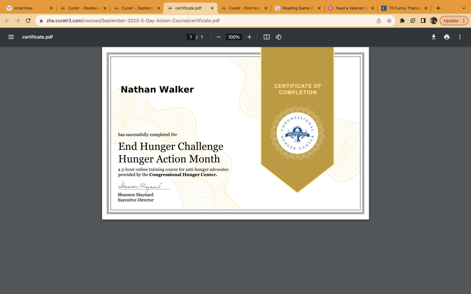471x294 pixels.
Task: Click the bold Congressional Hunger Center text
Action: click(x=183, y=175)
